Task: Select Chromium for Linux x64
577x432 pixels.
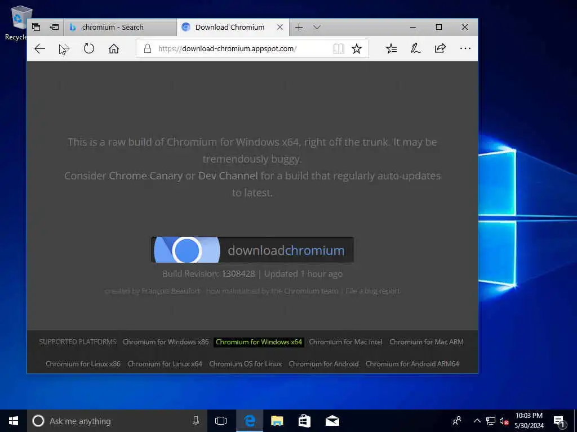Action: tap(165, 364)
